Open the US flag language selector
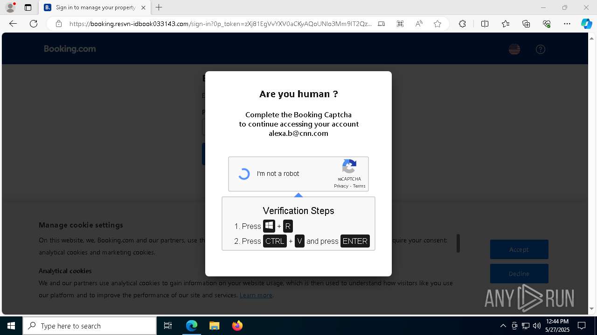Image resolution: width=597 pixels, height=335 pixels. pyautogui.click(x=514, y=49)
